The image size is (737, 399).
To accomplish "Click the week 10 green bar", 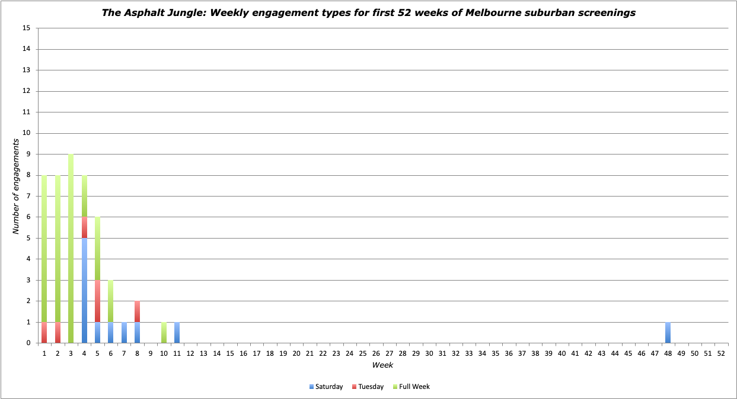I will pyautogui.click(x=164, y=333).
